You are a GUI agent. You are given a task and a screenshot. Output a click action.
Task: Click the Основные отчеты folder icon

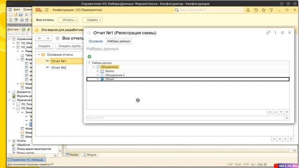(x=43, y=55)
